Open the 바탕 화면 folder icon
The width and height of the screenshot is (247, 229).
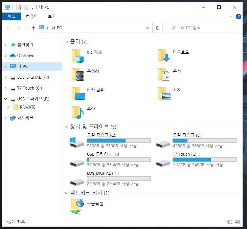(78, 94)
